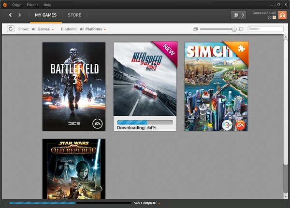Click the scrollbar down arrow
Viewport: 290px width, 208px height.
click(x=286, y=196)
